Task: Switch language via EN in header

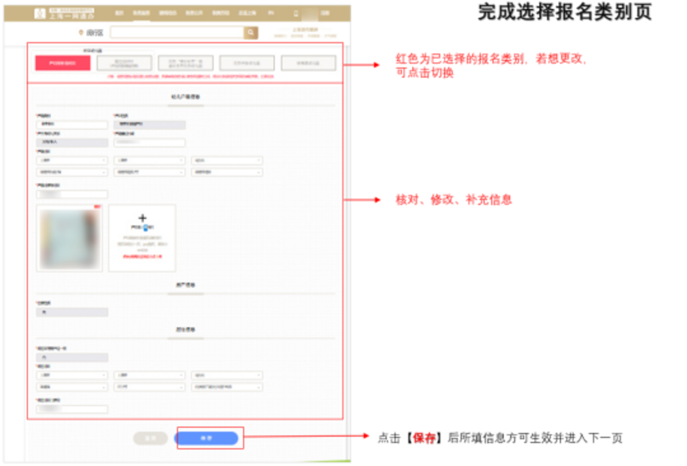Action: (x=271, y=13)
